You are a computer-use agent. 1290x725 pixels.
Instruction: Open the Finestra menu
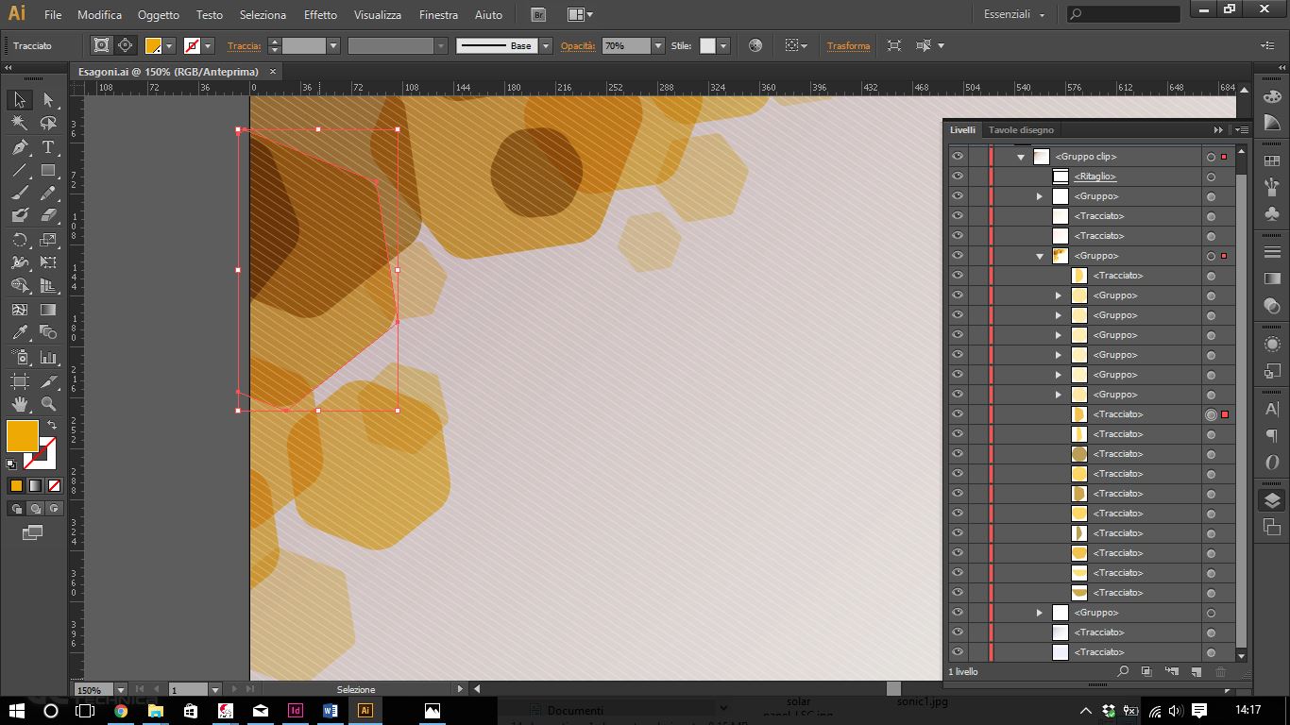438,15
